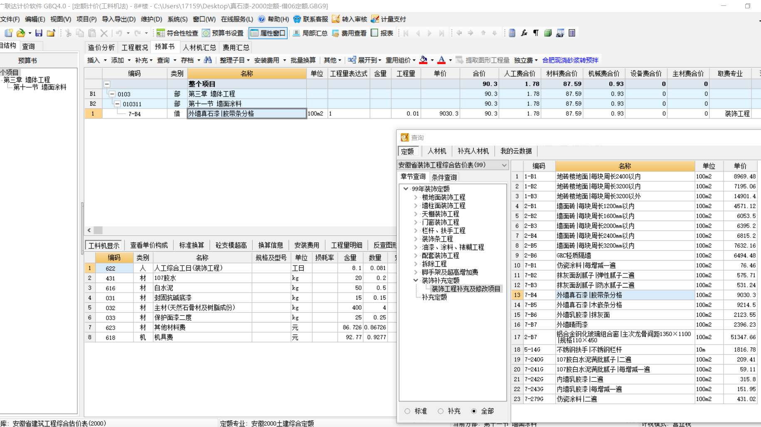Click the undo arrow icon

[119, 33]
